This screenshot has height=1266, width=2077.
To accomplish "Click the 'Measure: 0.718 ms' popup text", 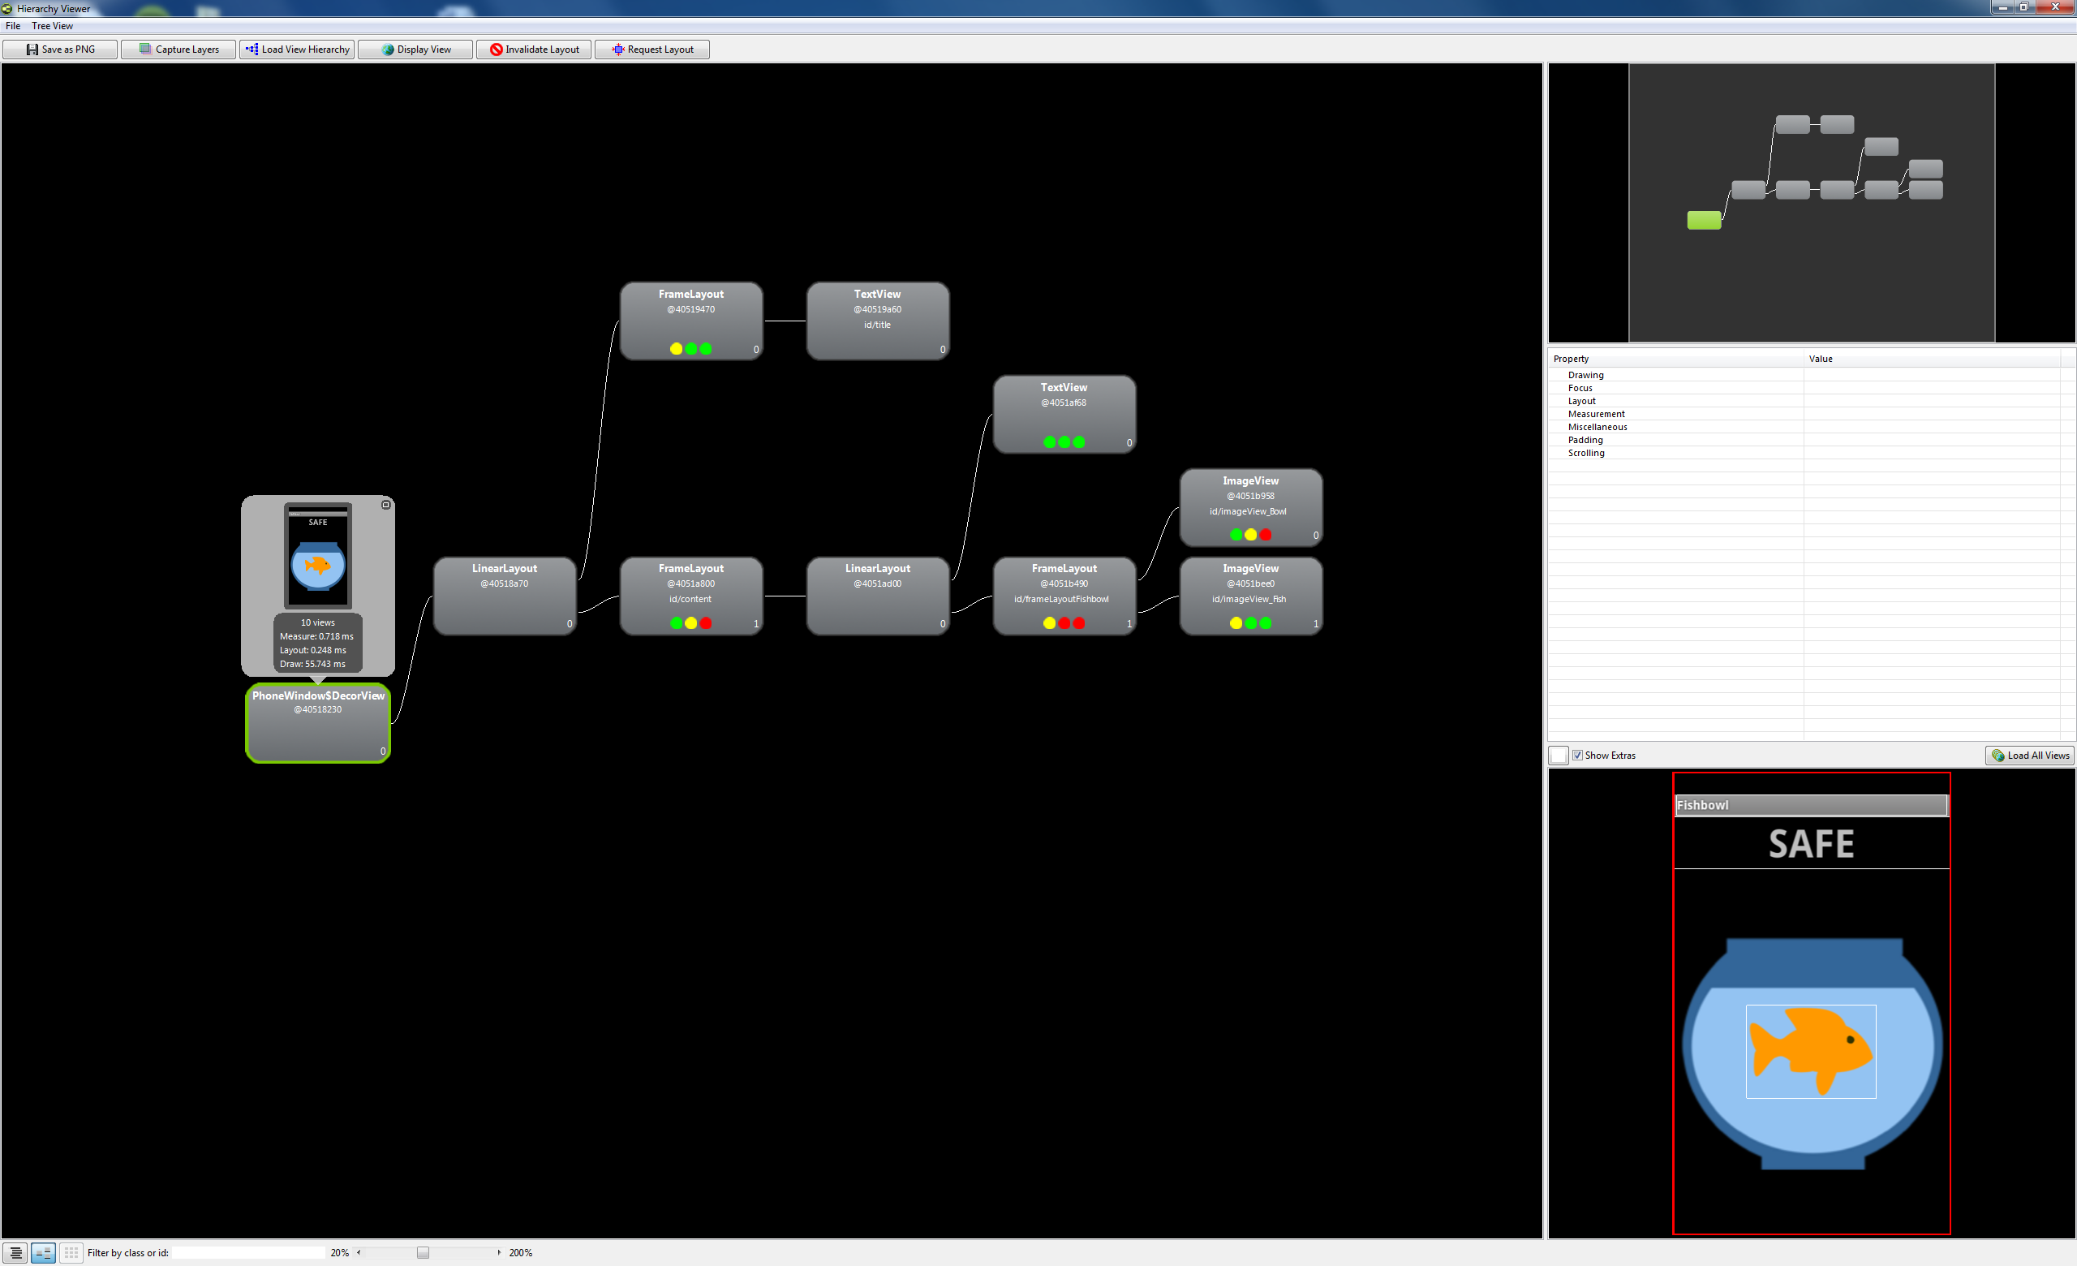I will [317, 637].
